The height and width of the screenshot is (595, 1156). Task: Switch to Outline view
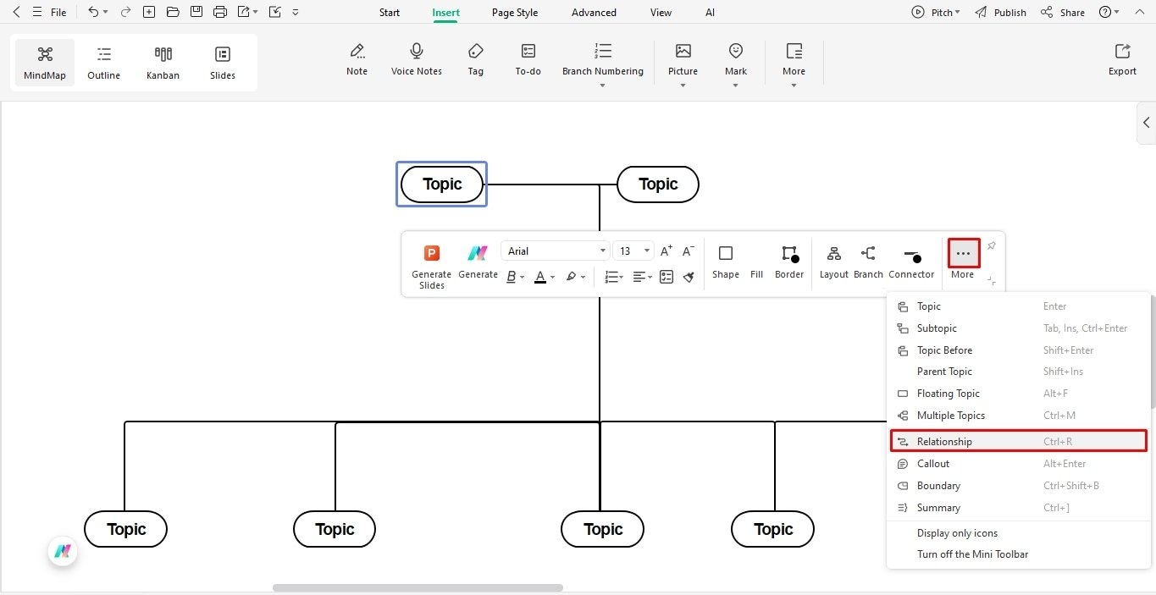click(103, 61)
